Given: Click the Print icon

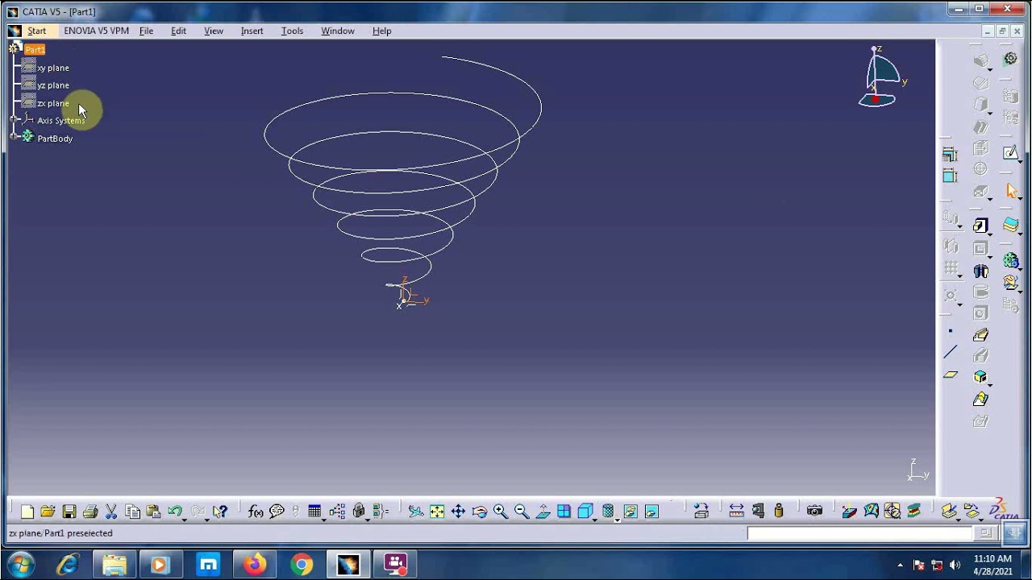Looking at the screenshot, I should 90,512.
